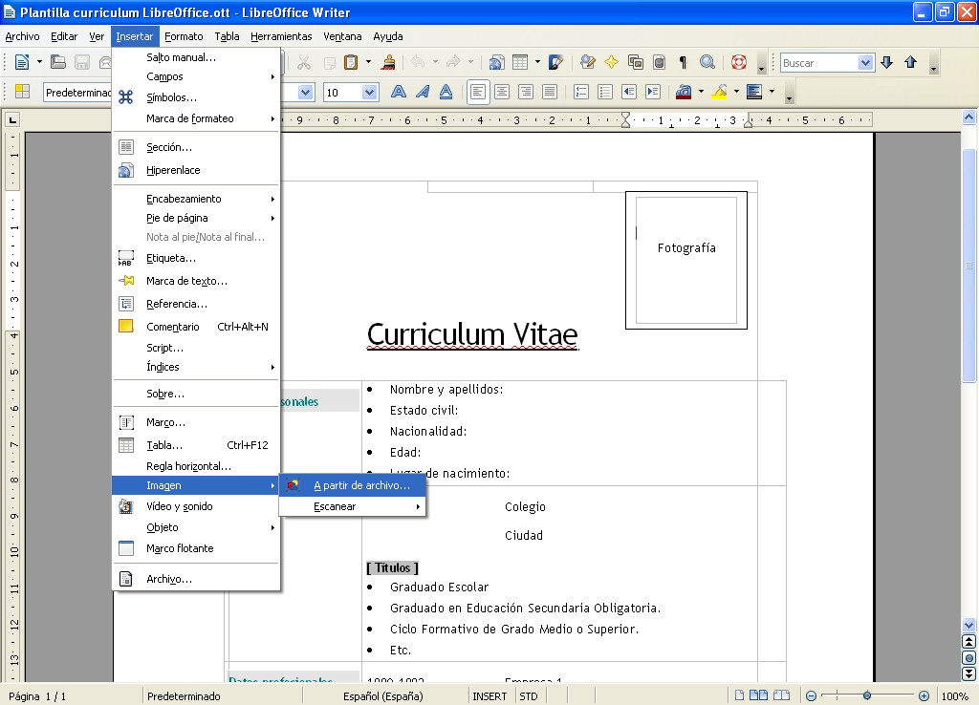Image resolution: width=979 pixels, height=705 pixels.
Task: Click Sección... menu entry
Action: click(x=195, y=147)
